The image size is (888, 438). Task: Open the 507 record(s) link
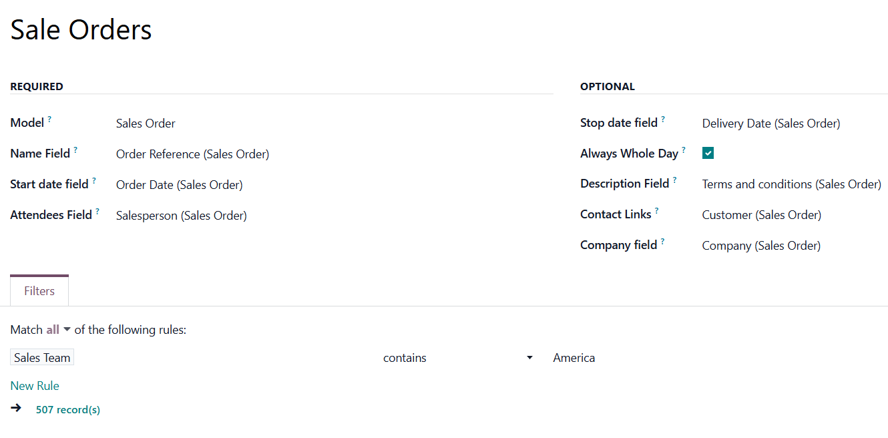[x=68, y=410]
